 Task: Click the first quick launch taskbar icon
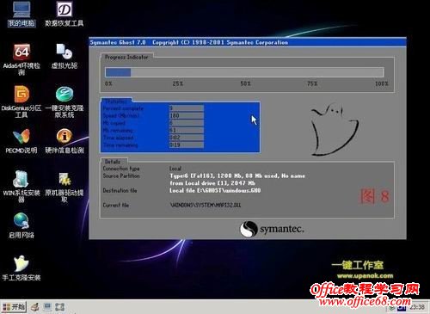tap(34, 307)
